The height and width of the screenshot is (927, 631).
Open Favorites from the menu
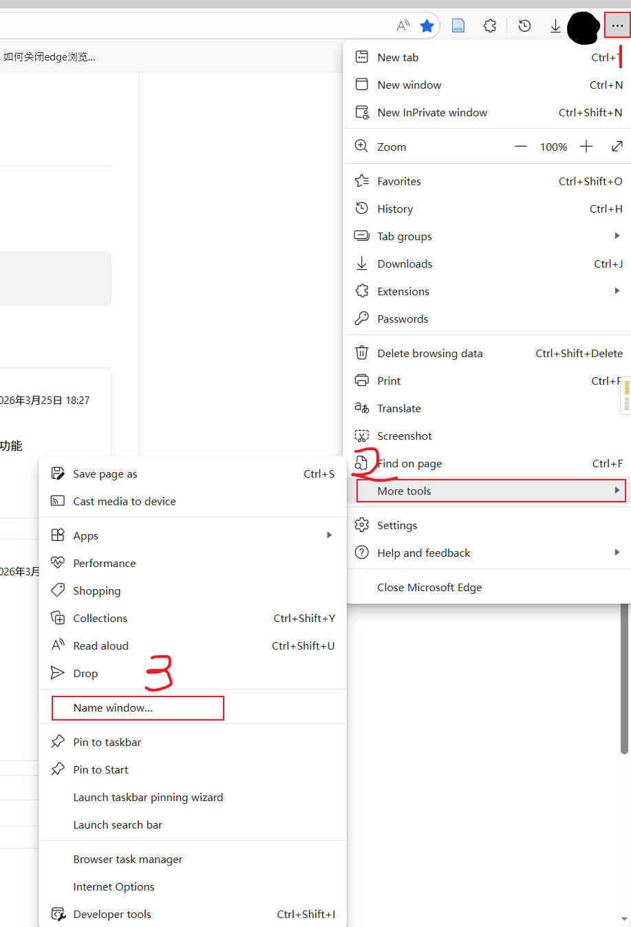(x=488, y=181)
